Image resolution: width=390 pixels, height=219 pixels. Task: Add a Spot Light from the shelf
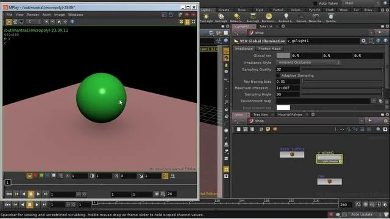coord(221,18)
